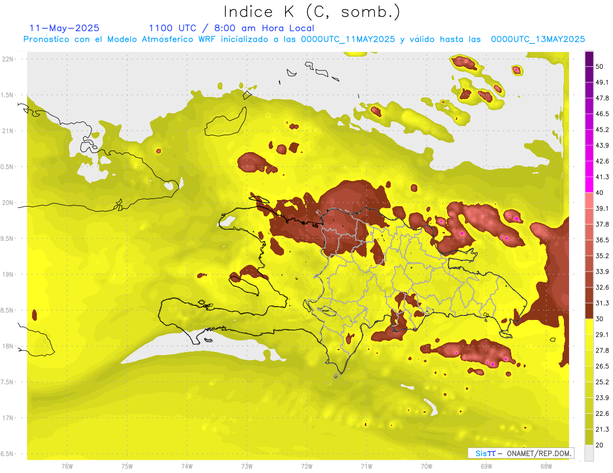Click the legend value '20'
The height and width of the screenshot is (473, 613).
pos(600,445)
